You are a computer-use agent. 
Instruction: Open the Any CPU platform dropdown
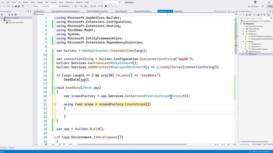[50, 6]
